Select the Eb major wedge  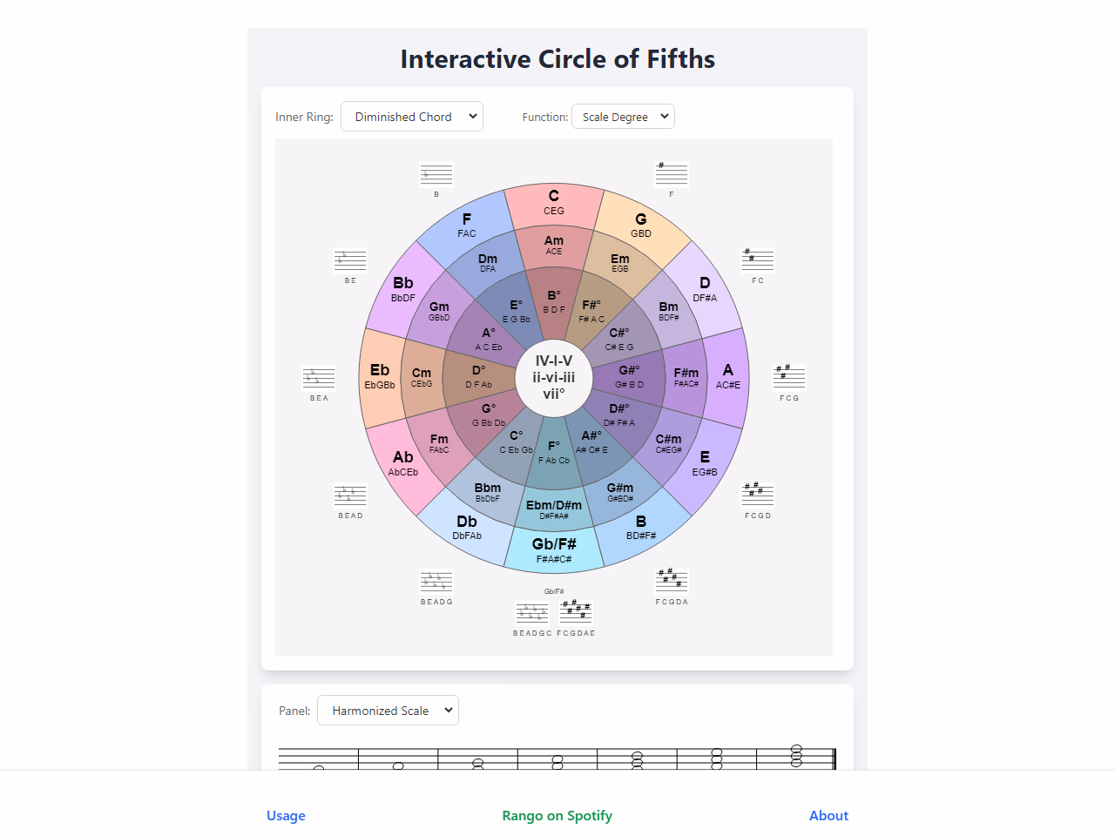(x=380, y=377)
